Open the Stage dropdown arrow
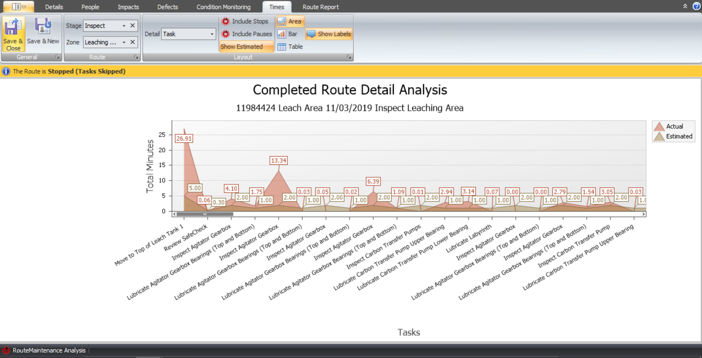Viewport: 702px width, 358px height. (x=124, y=26)
